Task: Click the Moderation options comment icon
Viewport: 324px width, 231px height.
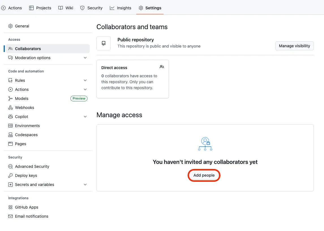Action: [10, 58]
